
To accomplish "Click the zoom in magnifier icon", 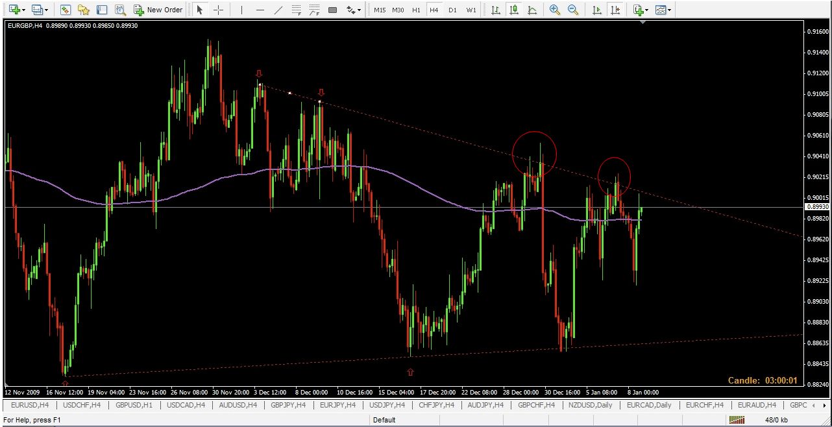I will pos(554,10).
